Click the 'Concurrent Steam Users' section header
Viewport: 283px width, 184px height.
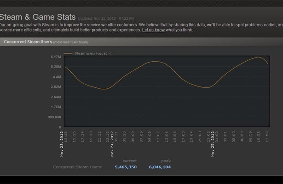[28, 42]
